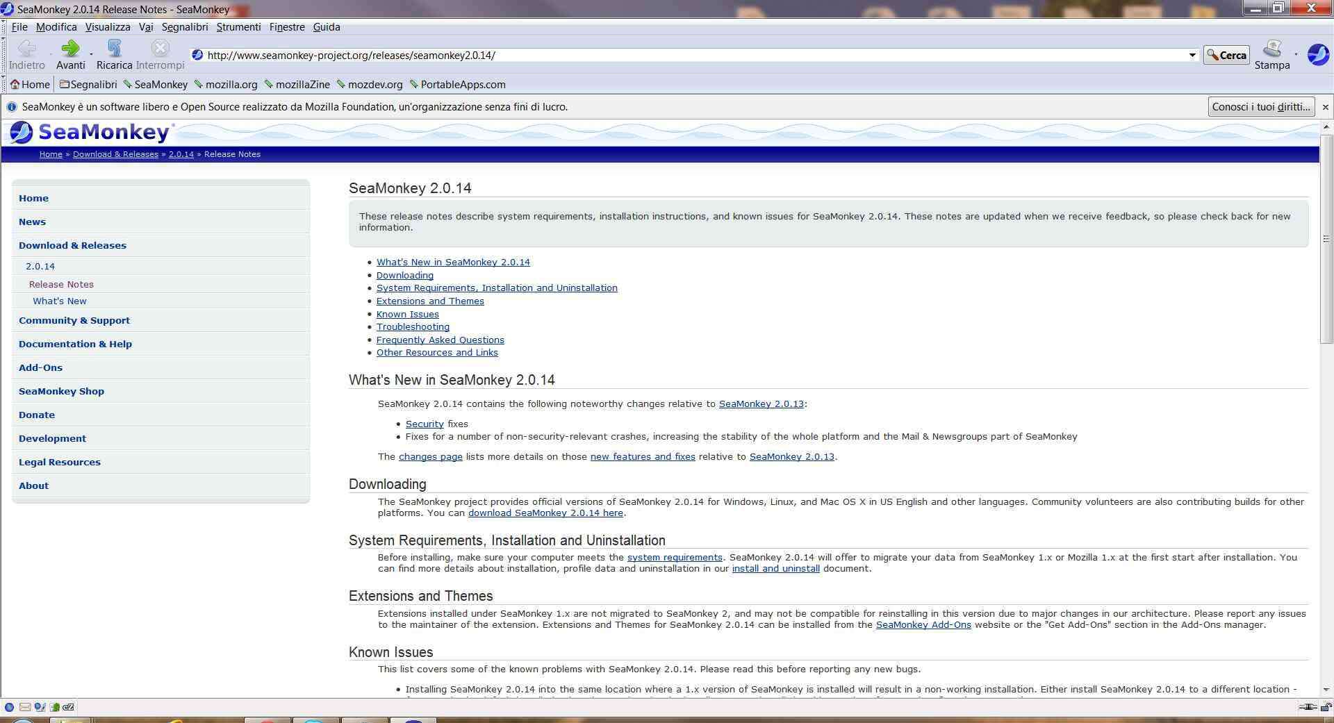Open the URL bar history dropdown arrow
1334x723 pixels.
(x=1192, y=55)
